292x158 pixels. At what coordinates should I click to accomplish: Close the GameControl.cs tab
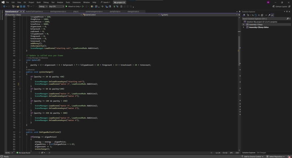pyautogui.click(x=24, y=12)
